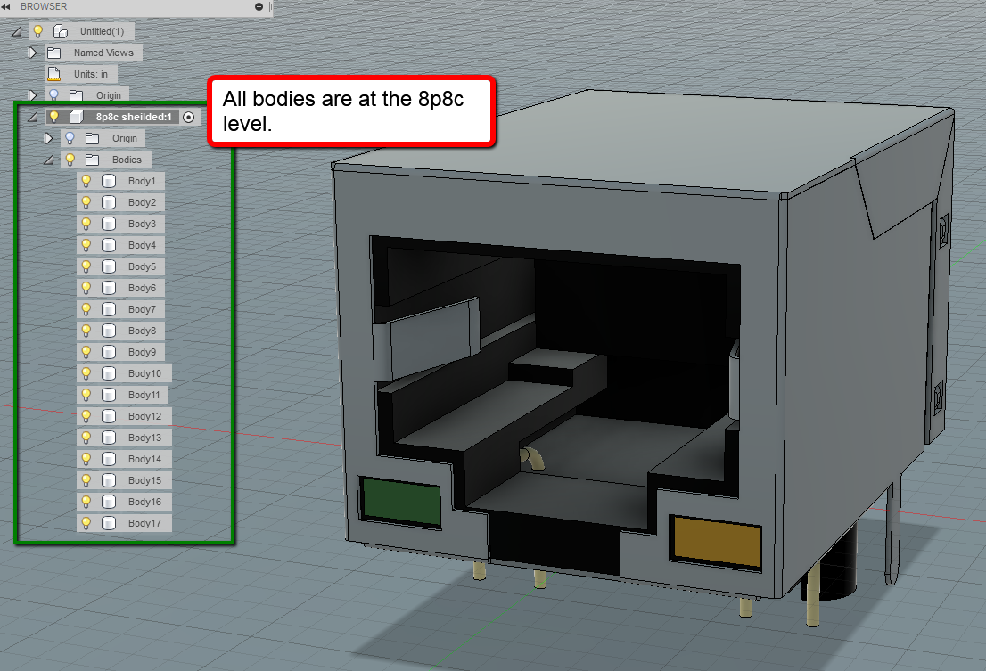Viewport: 986px width, 671px height.
Task: Select Body17 in the Bodies folder
Action: click(144, 522)
